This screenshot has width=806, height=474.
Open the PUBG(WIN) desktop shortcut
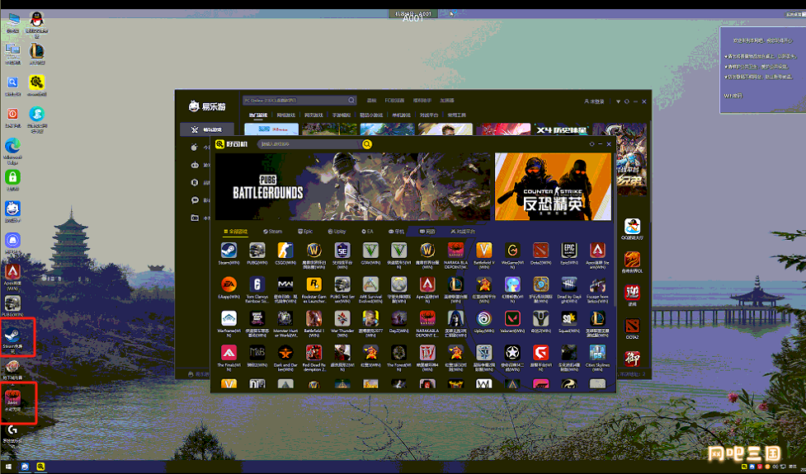click(12, 306)
